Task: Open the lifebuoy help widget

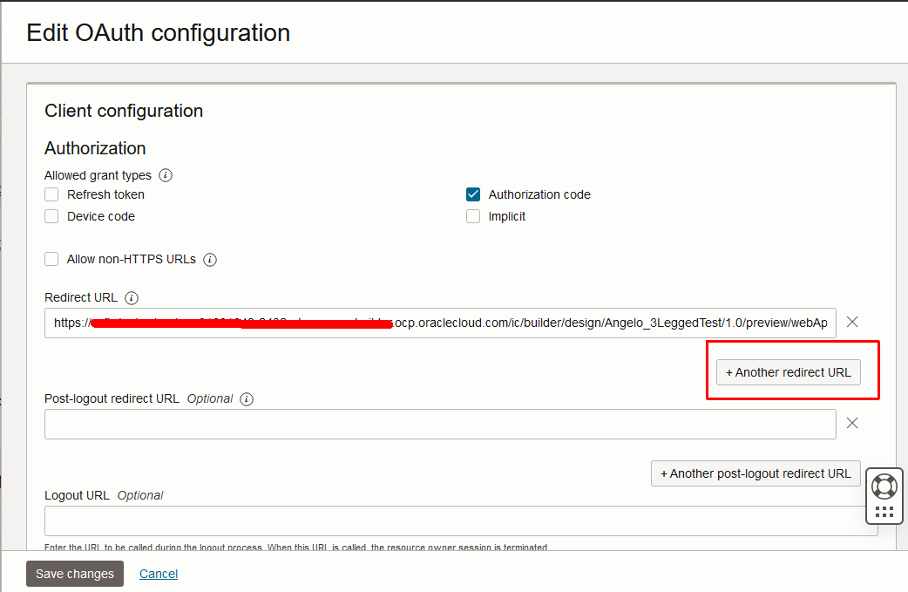Action: (884, 487)
